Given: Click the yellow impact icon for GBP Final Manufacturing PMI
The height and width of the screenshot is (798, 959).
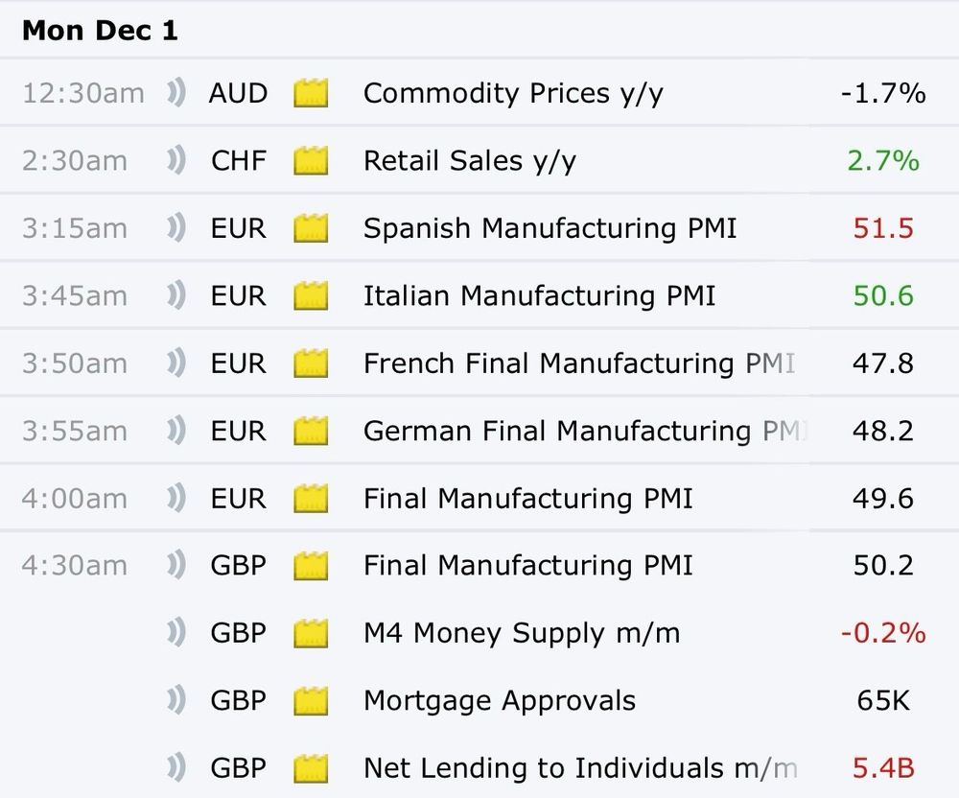Looking at the screenshot, I should tap(311, 566).
